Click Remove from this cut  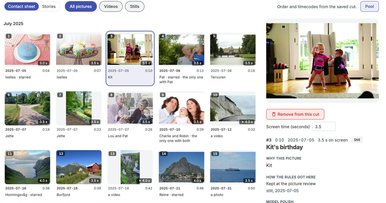(x=295, y=114)
